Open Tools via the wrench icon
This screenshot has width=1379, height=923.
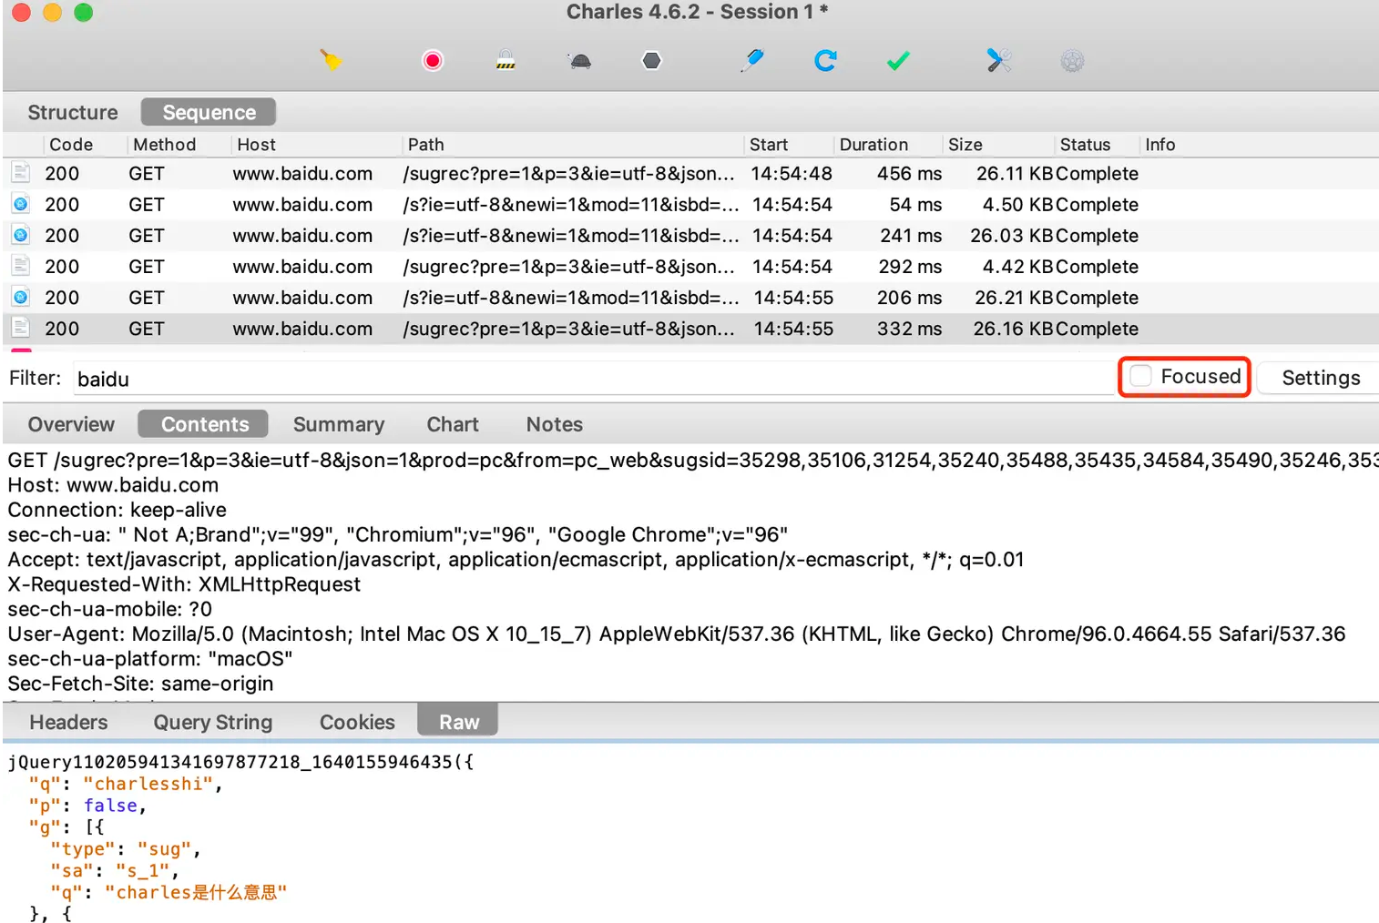pos(999,60)
